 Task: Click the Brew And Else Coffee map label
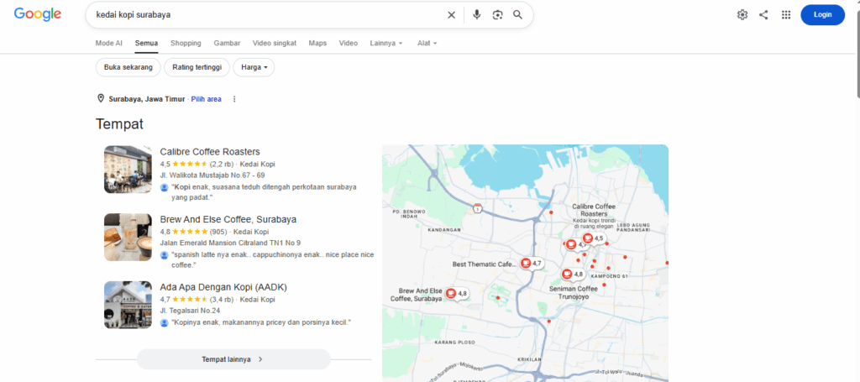pos(417,295)
